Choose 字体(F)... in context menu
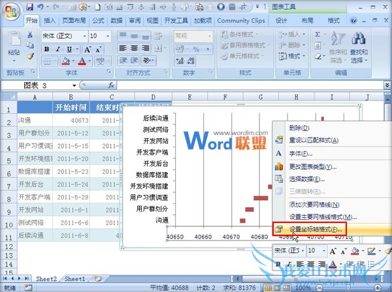This screenshot has width=392, height=292. pyautogui.click(x=301, y=154)
